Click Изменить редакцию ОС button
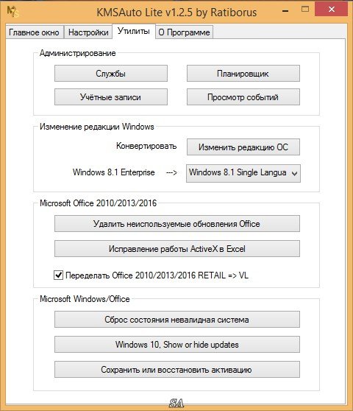The width and height of the screenshot is (353, 411). click(243, 147)
